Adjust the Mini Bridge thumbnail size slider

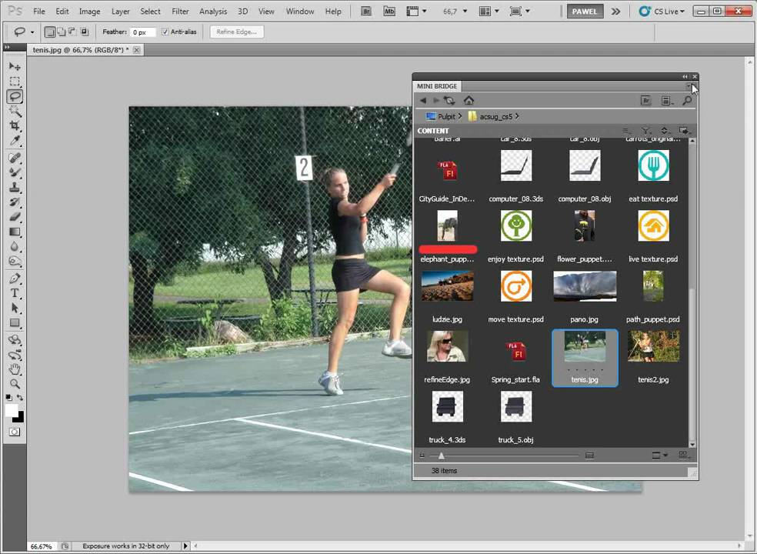(x=441, y=456)
